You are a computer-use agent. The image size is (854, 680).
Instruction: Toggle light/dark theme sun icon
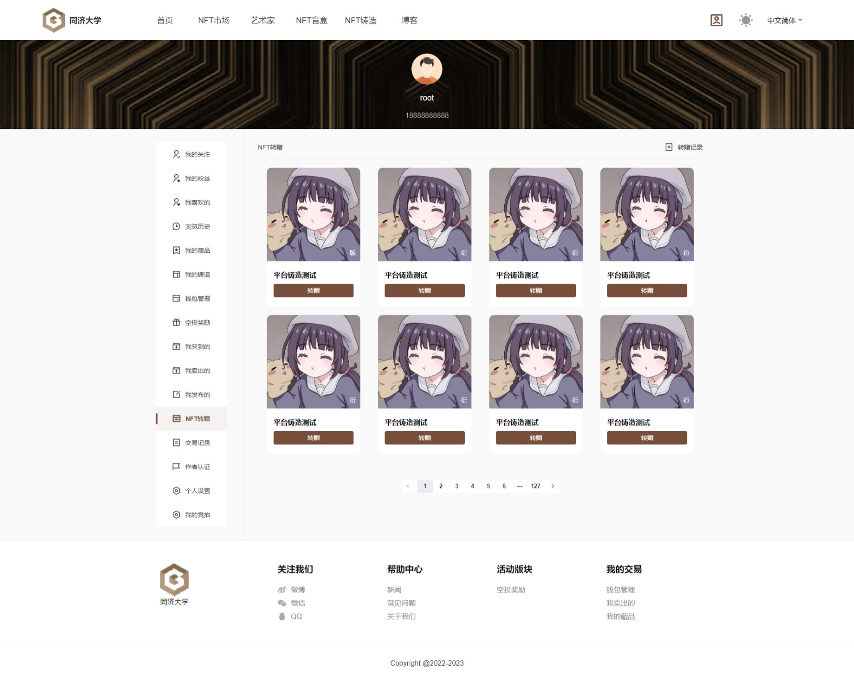746,20
